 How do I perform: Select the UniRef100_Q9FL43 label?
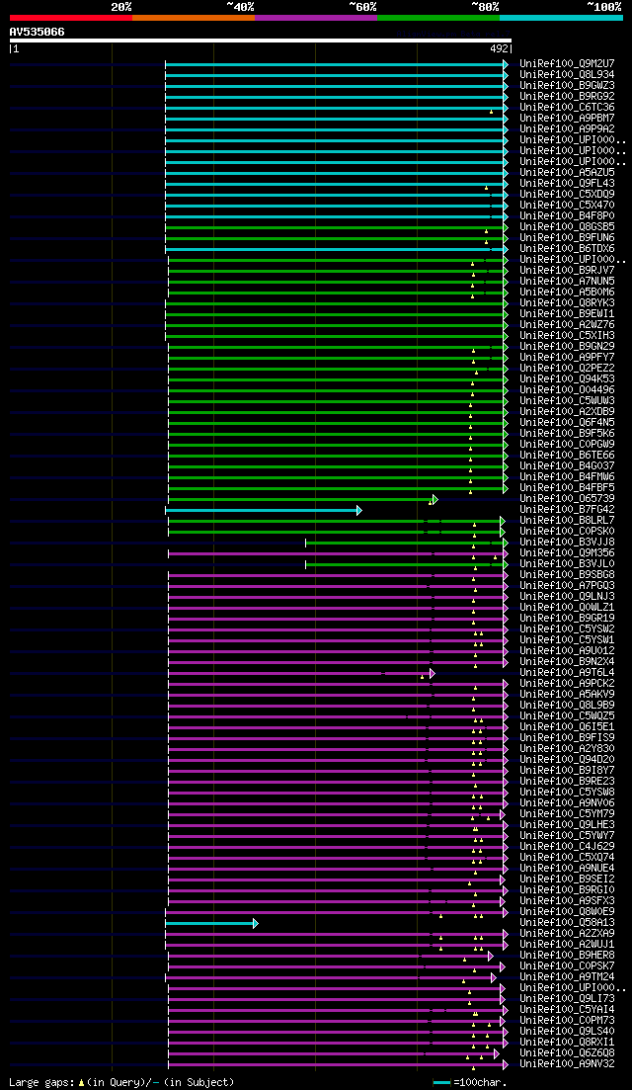click(567, 184)
